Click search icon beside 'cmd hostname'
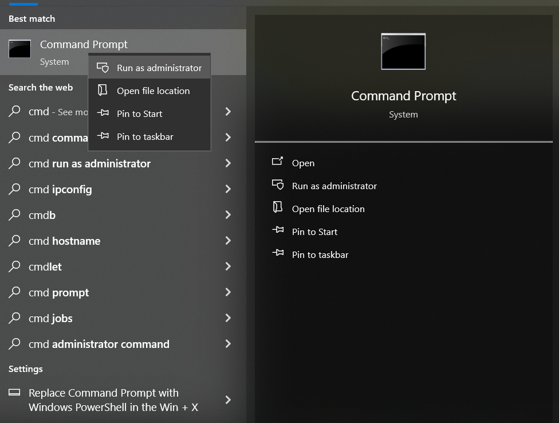559x423 pixels. point(14,241)
